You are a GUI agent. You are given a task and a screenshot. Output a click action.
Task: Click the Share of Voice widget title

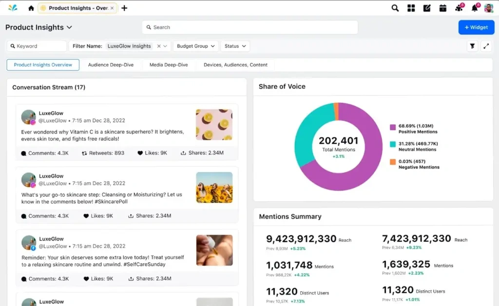282,87
